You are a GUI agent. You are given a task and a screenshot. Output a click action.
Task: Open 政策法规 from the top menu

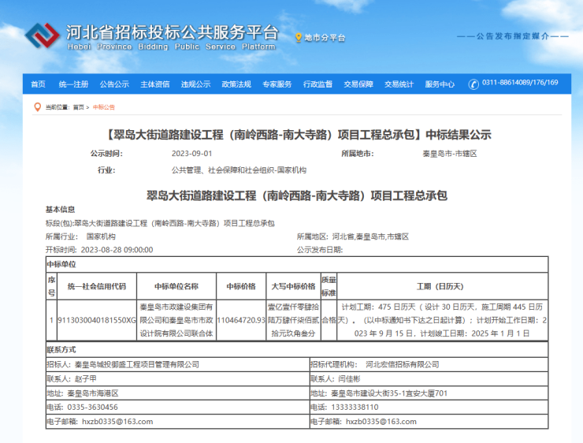(236, 84)
